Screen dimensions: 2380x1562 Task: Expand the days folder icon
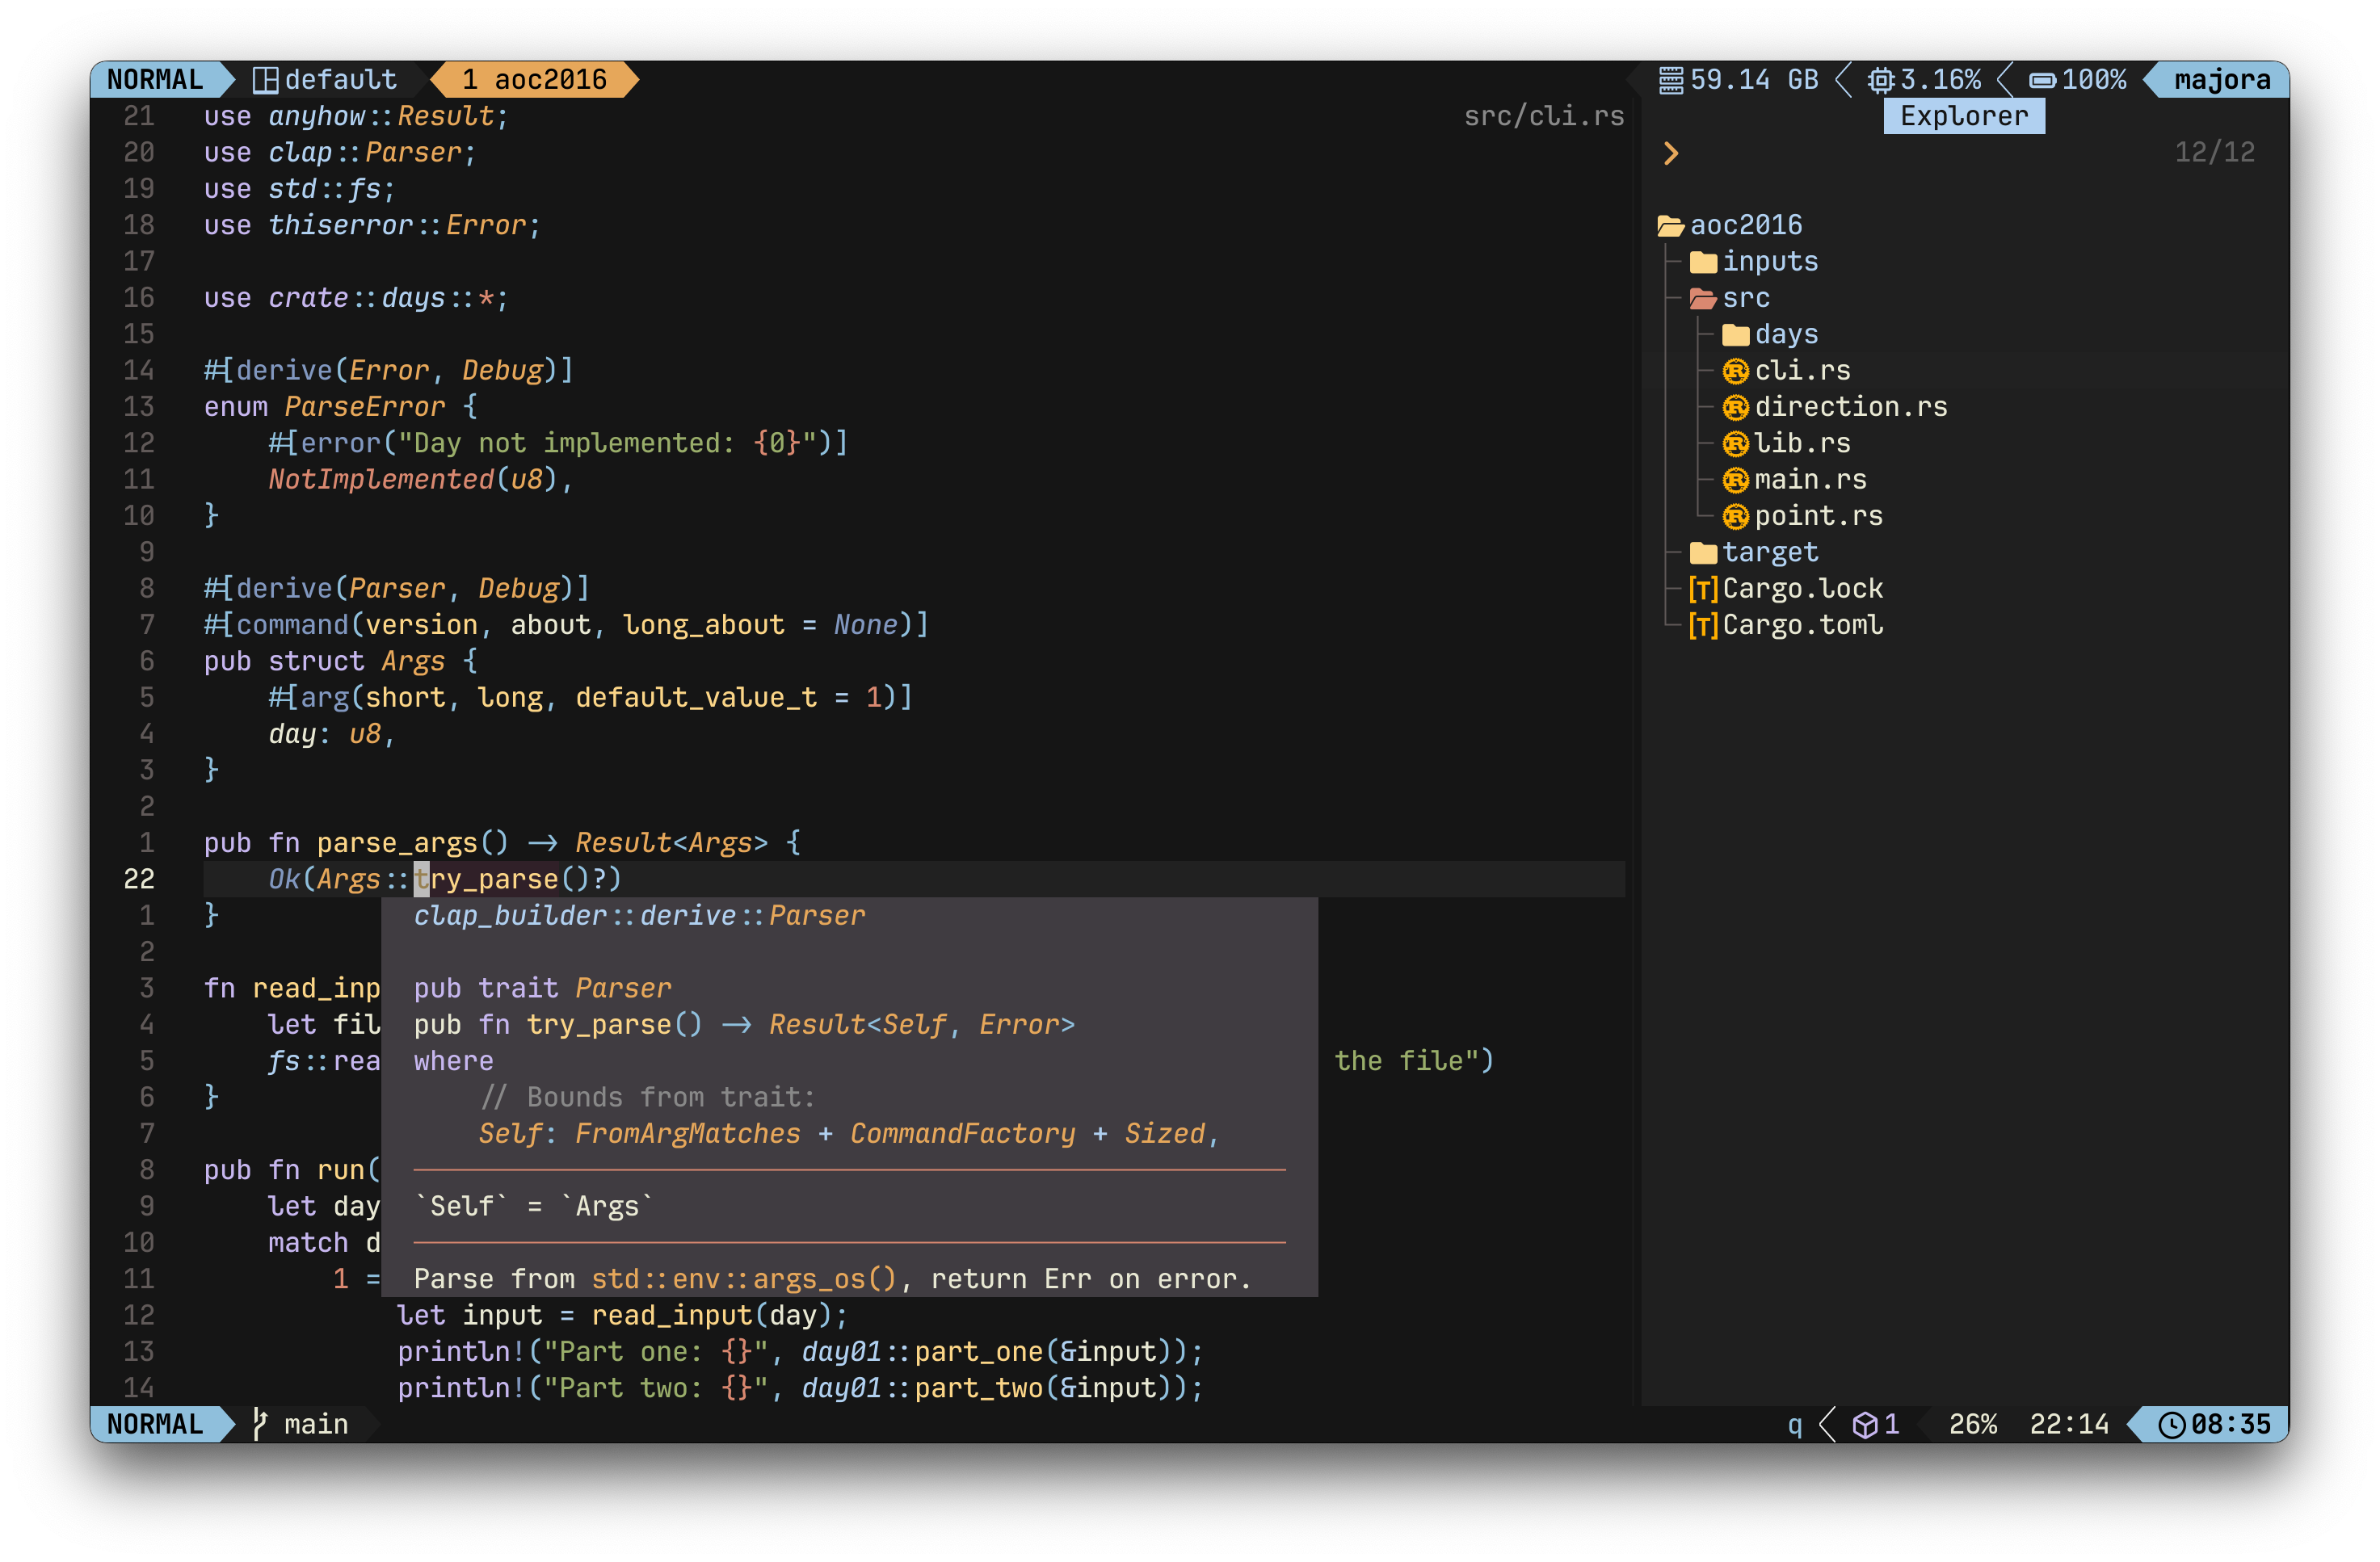click(1736, 335)
